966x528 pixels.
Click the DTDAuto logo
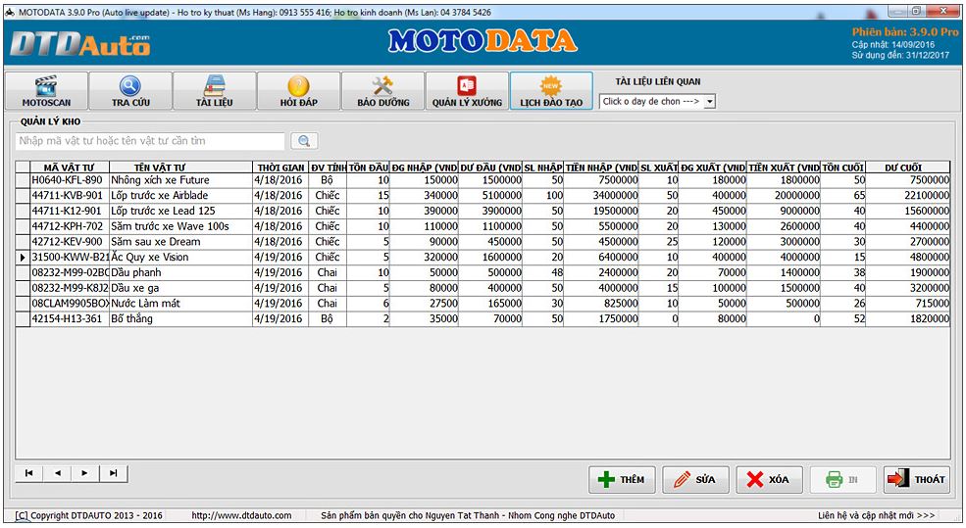[80, 44]
